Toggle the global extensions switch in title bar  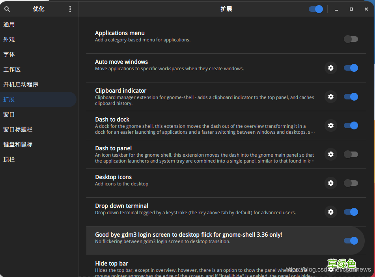[x=315, y=9]
